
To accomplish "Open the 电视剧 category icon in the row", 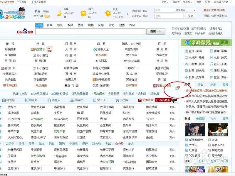I will tap(4, 100).
